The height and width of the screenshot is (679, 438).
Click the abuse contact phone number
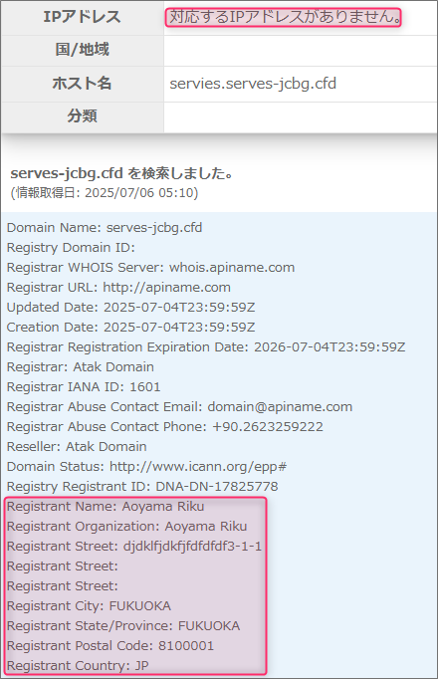tap(268, 426)
